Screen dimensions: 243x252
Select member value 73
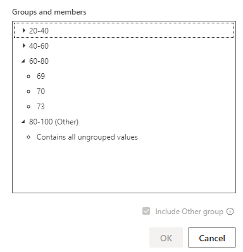[40, 107]
